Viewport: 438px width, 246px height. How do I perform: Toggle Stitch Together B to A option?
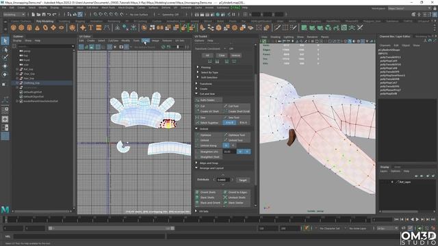tap(244, 123)
